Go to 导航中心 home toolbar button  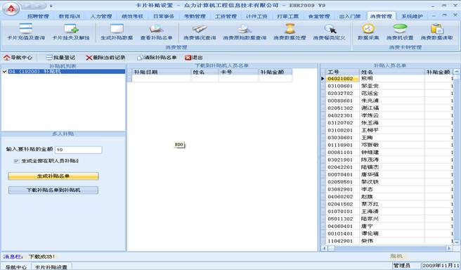tap(18, 58)
